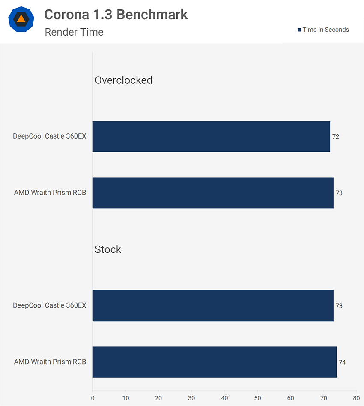Click the Time in Seconds legend label
The width and height of the screenshot is (364, 406).
325,30
